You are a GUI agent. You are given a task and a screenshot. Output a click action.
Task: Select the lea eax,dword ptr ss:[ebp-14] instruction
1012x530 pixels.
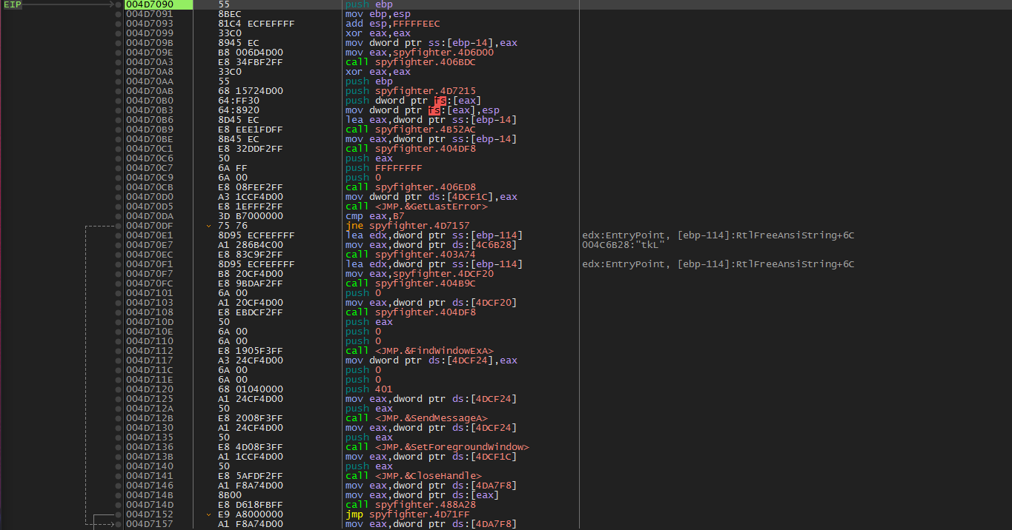[431, 120]
